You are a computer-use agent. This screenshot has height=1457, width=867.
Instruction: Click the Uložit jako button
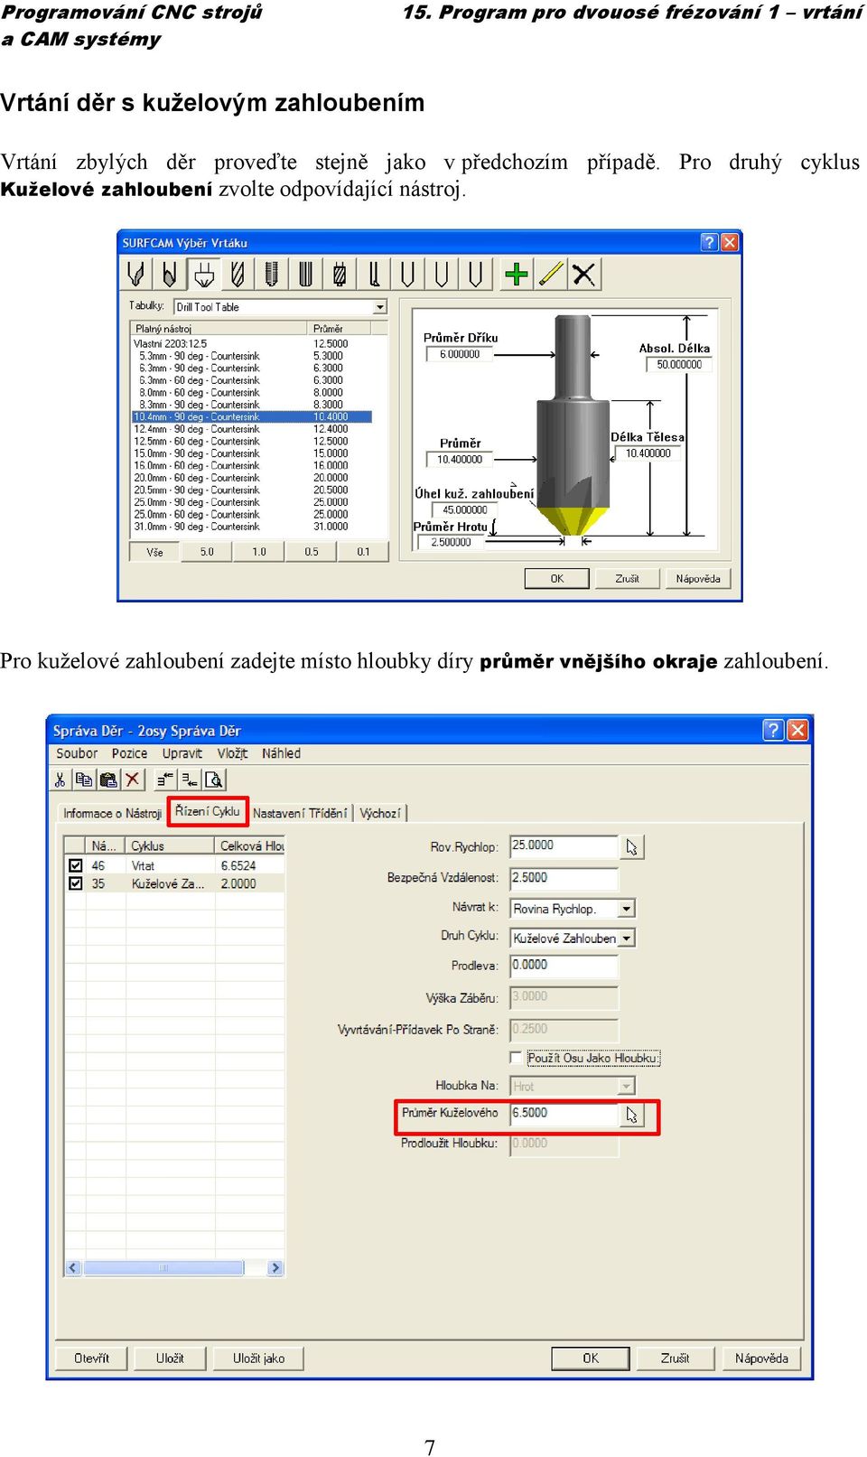coord(258,1358)
